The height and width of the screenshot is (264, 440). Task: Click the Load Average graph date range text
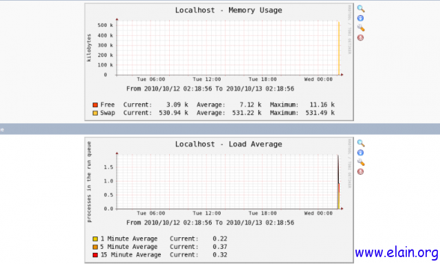click(x=210, y=223)
